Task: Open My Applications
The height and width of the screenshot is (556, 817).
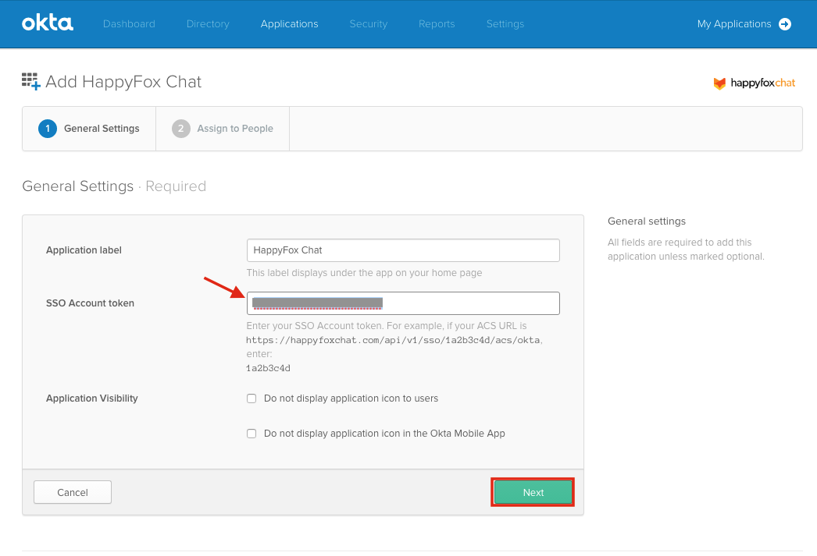Action: click(734, 24)
